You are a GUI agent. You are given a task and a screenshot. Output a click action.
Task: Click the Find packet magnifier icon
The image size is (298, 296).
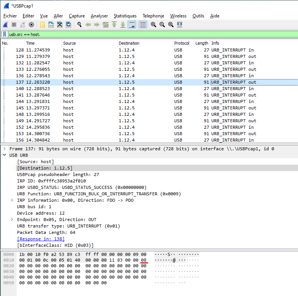click(x=79, y=25)
